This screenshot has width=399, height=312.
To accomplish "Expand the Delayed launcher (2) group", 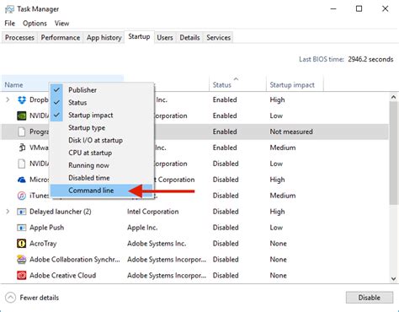I will pyautogui.click(x=8, y=212).
